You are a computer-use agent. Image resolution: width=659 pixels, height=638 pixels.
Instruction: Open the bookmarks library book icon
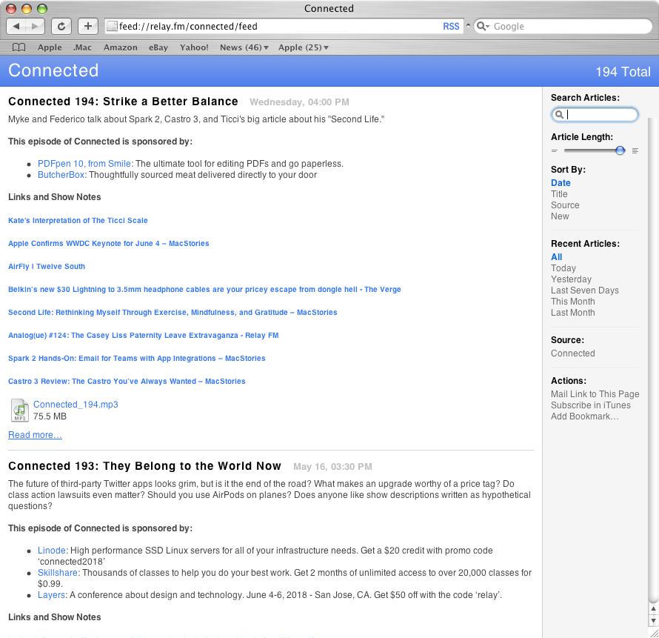point(19,47)
